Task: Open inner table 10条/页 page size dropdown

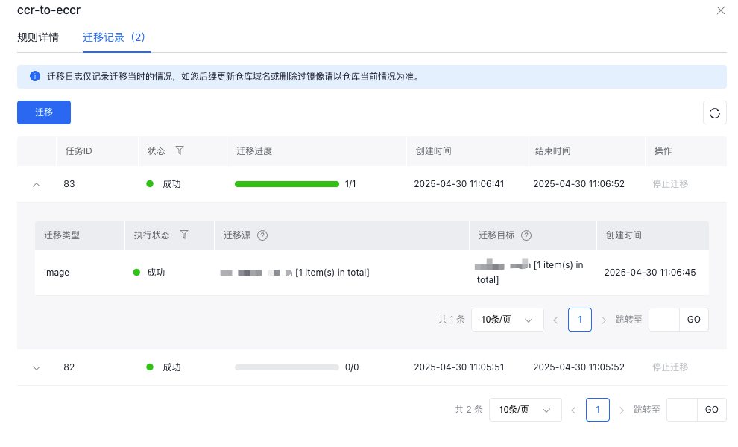Action: (x=508, y=320)
